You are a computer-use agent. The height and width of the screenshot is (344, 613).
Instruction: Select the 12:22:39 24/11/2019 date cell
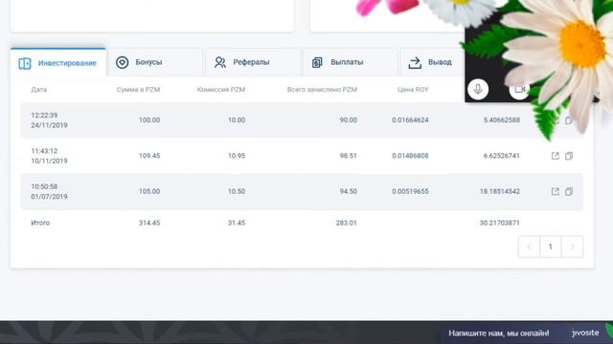49,120
